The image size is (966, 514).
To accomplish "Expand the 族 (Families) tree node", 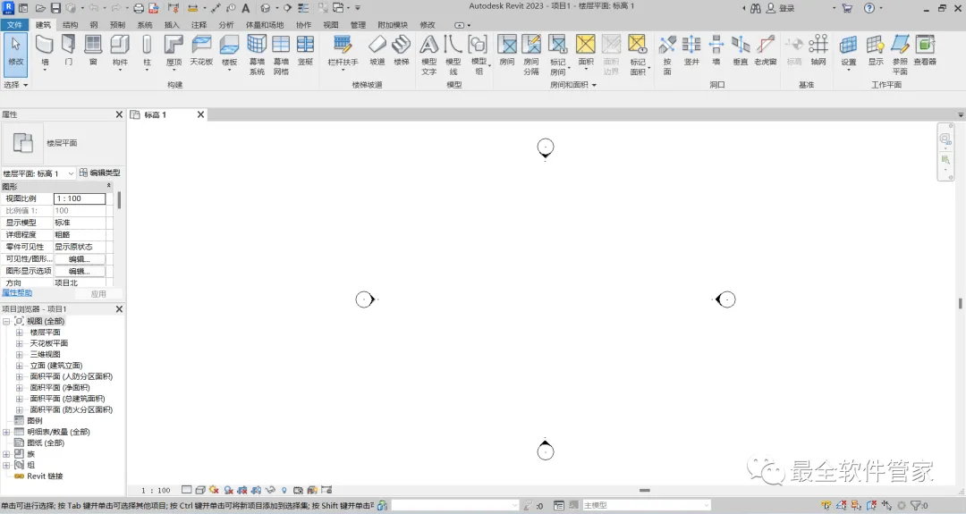I will tap(6, 454).
